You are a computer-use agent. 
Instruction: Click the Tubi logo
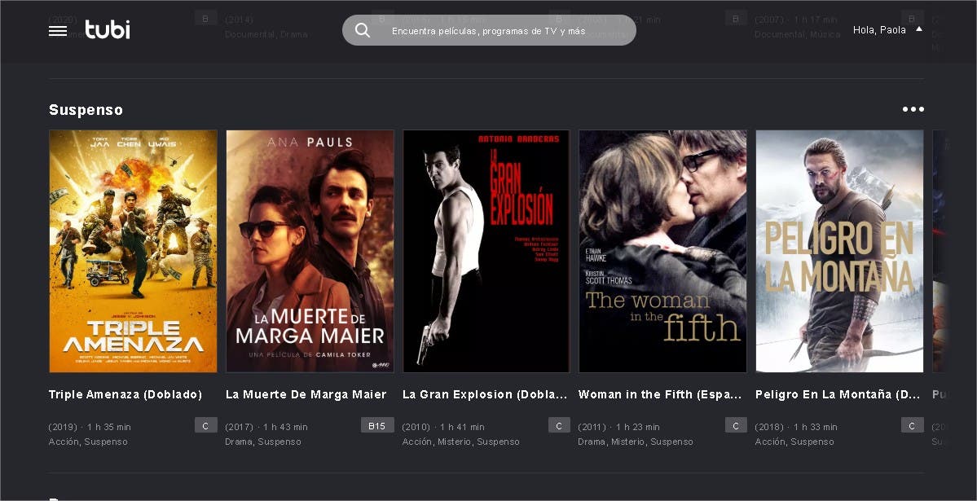coord(108,30)
